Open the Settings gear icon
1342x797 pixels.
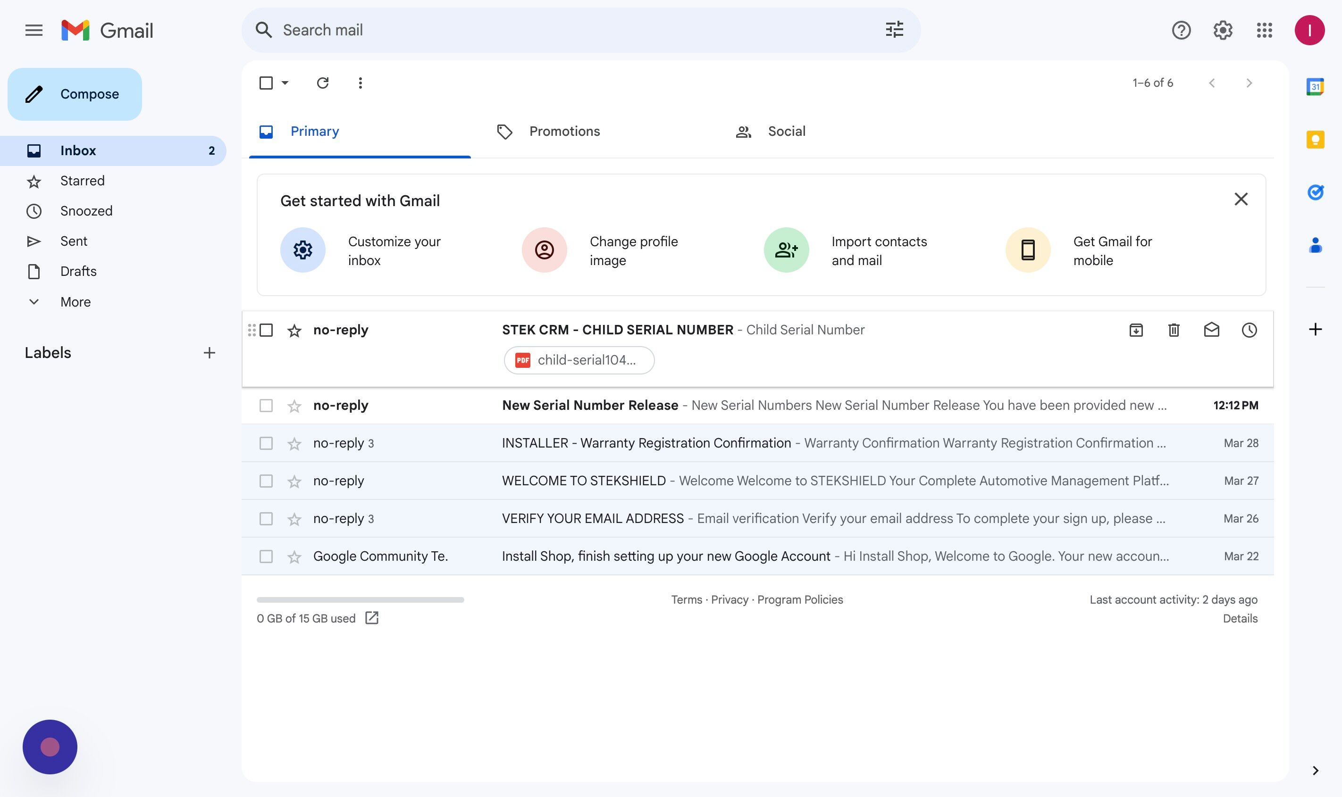pos(1223,30)
